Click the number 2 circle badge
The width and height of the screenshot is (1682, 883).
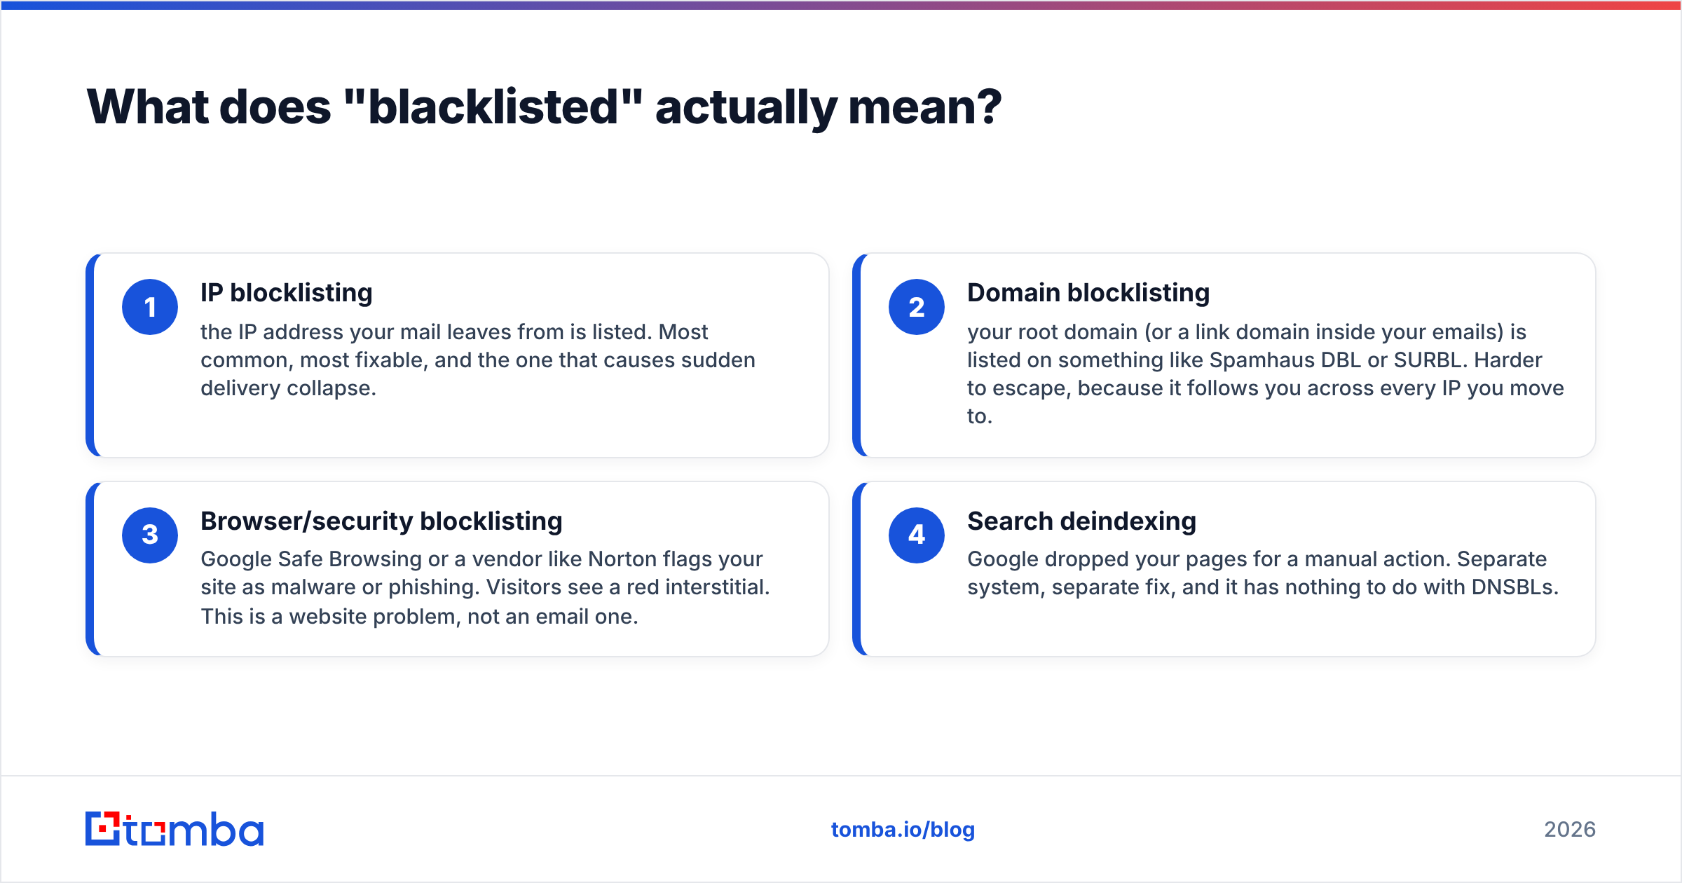[x=917, y=307]
